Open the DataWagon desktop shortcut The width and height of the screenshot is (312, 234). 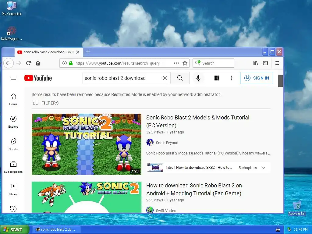tap(12, 33)
